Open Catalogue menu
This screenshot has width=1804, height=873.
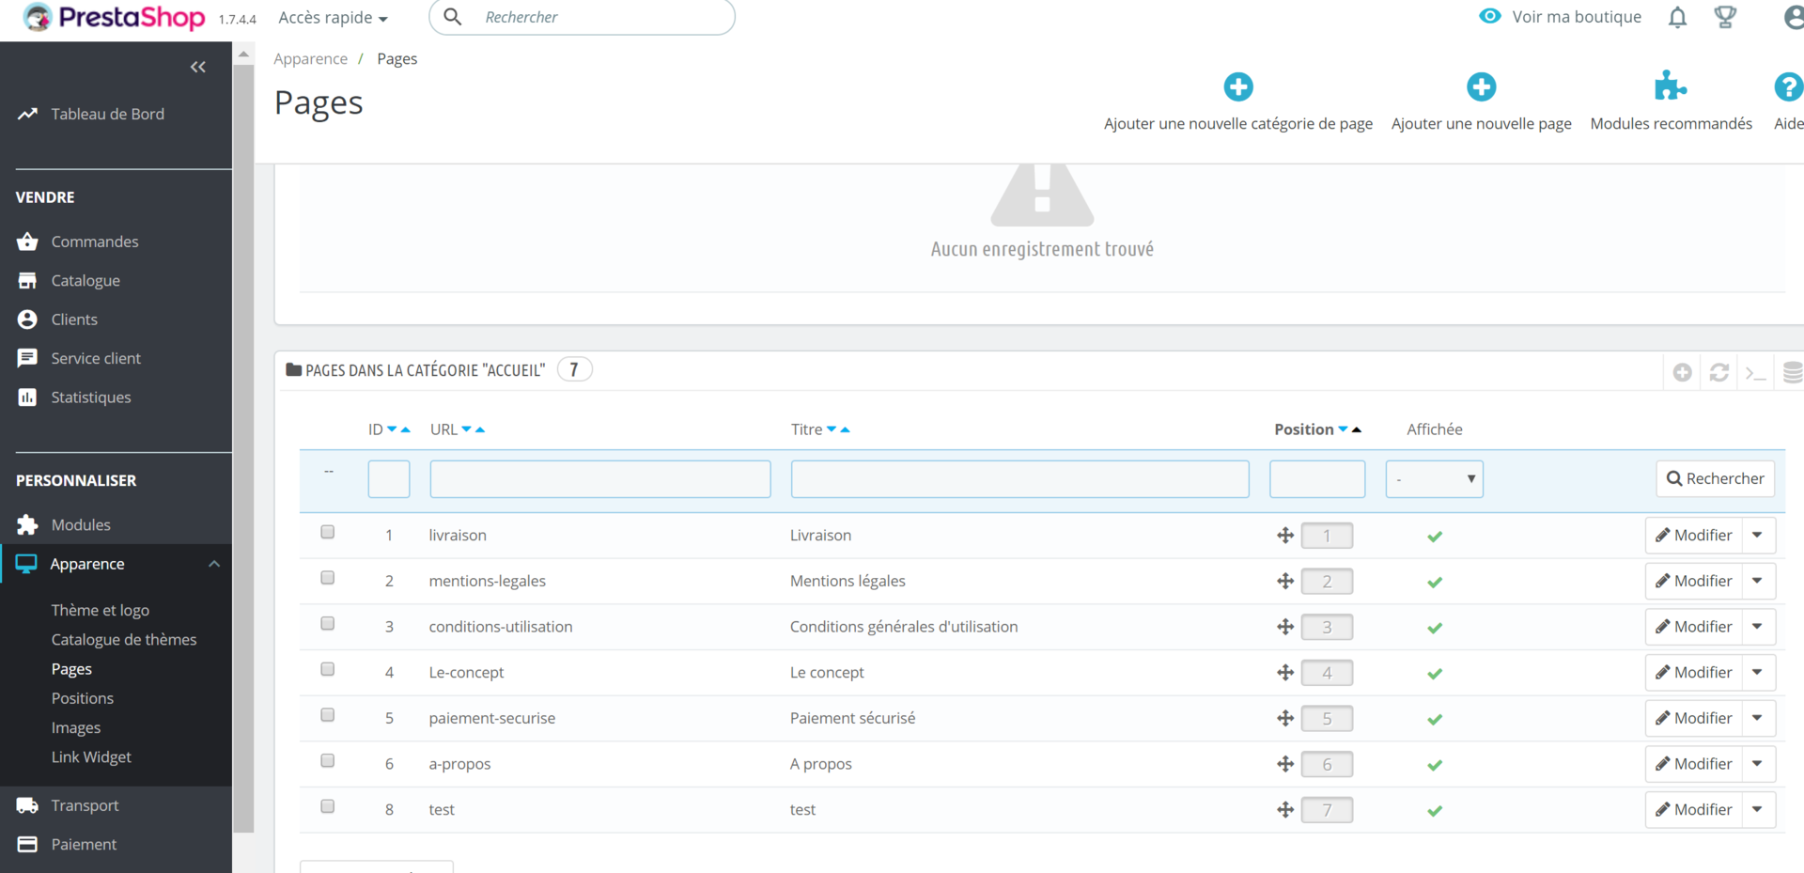coord(86,281)
